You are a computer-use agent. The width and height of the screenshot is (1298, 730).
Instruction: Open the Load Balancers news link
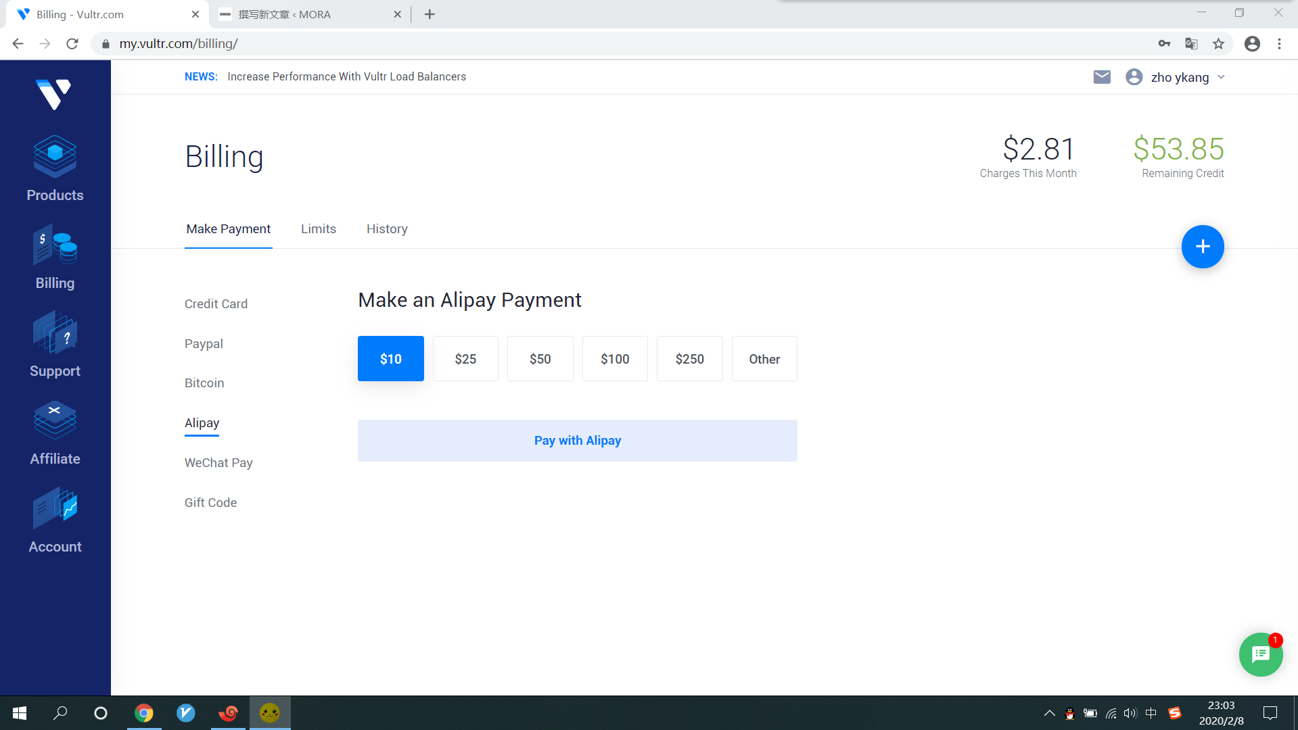tap(346, 77)
